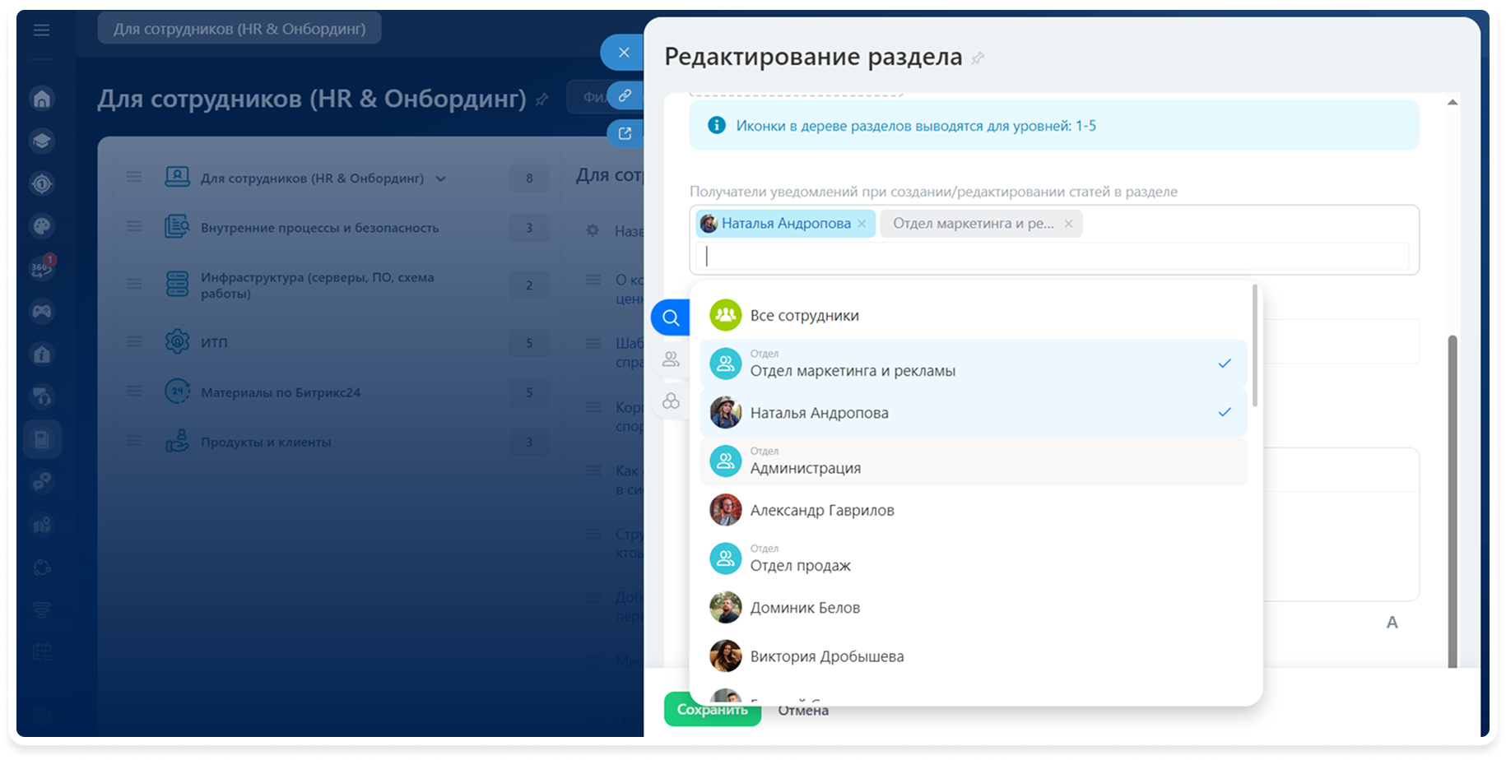Click the server stack icon for Инфраструктура
1506x760 pixels.
tap(177, 284)
